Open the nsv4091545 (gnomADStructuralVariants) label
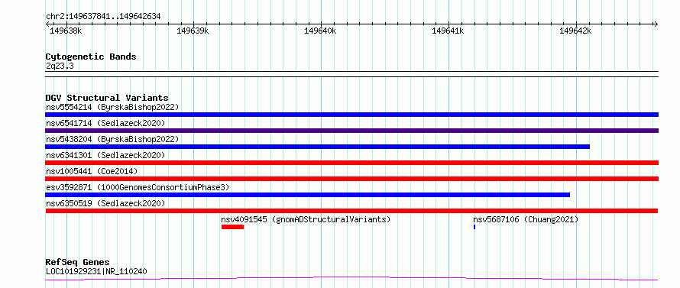Image resolution: width=680 pixels, height=288 pixels. point(306,219)
